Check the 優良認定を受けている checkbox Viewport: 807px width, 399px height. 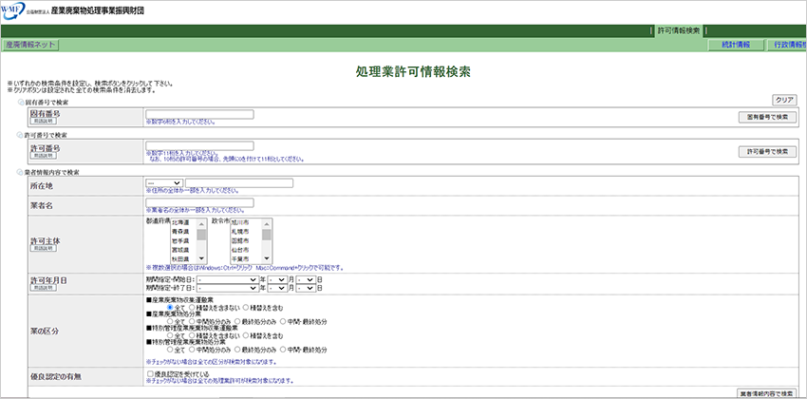click(150, 374)
